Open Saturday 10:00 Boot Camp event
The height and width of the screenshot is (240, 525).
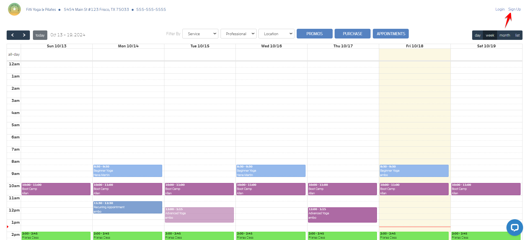point(486,189)
